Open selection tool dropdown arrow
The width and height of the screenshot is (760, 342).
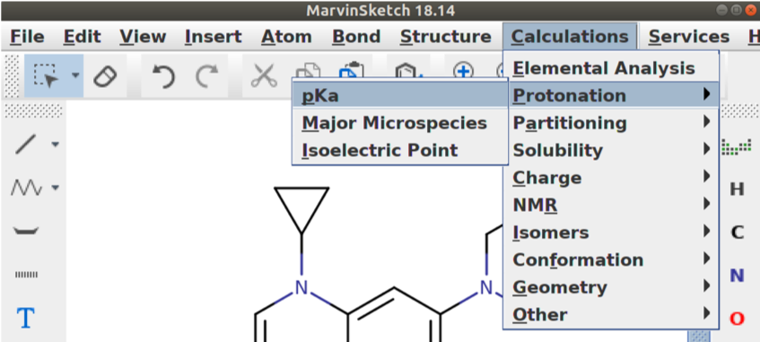(75, 75)
